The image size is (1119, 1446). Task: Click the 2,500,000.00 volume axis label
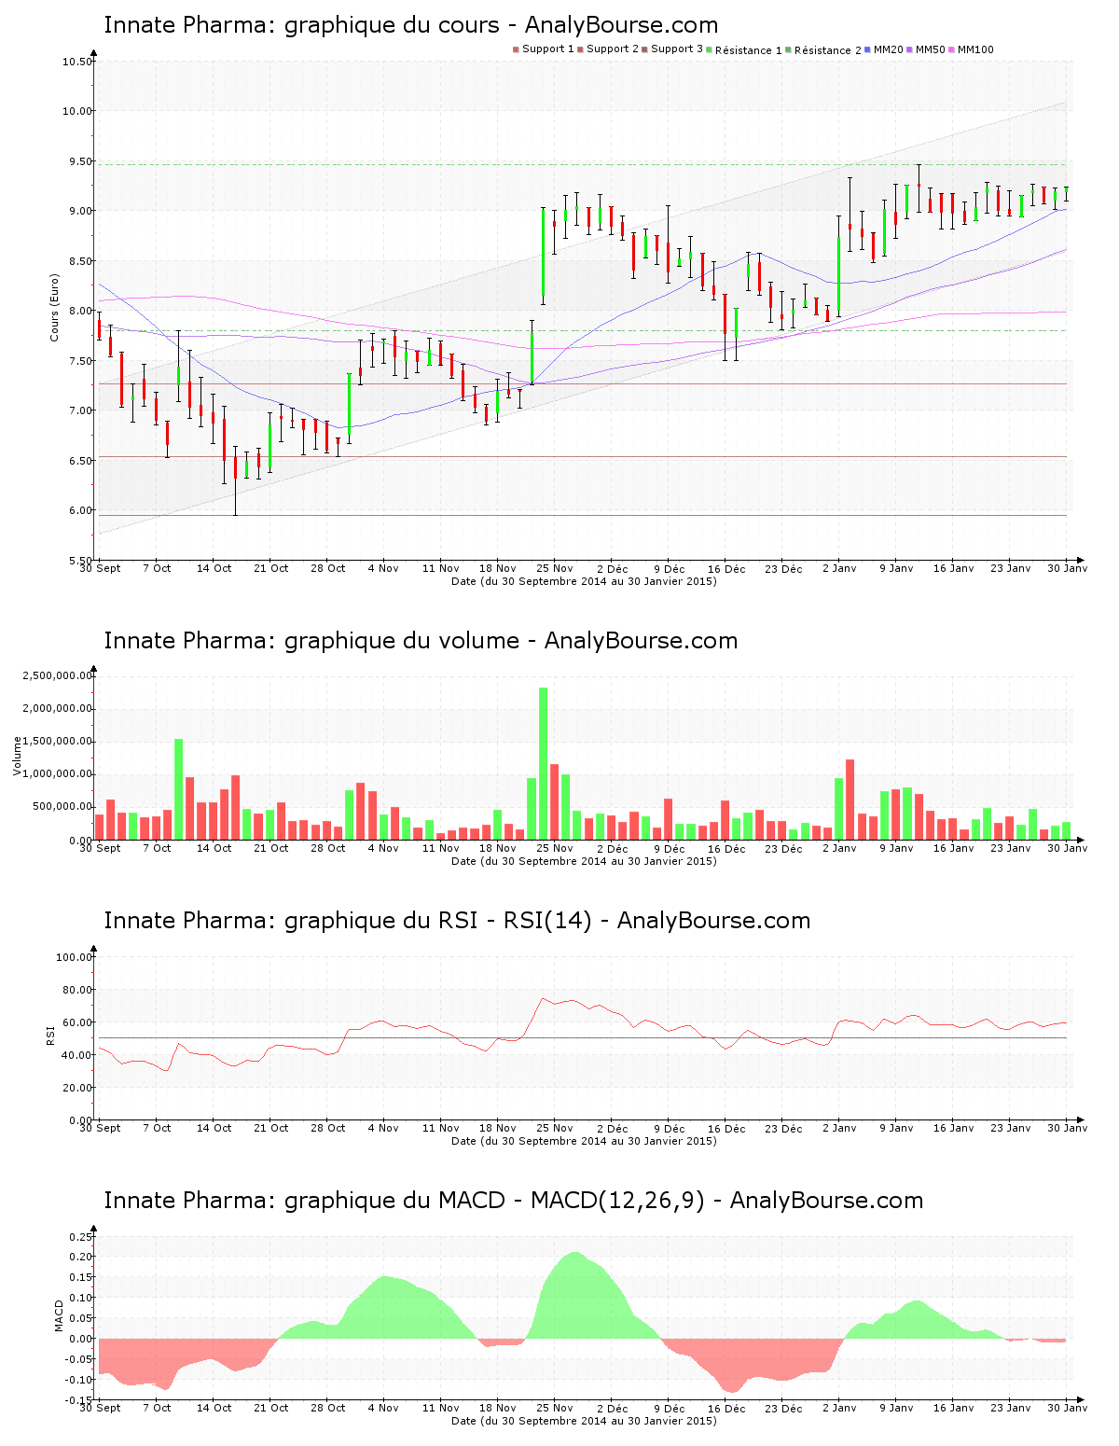click(x=58, y=675)
